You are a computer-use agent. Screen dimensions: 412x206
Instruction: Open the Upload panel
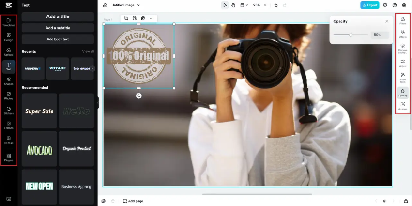point(9,52)
